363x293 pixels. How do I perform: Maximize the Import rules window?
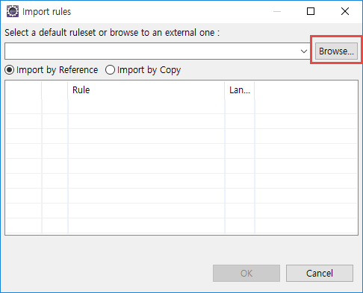311,11
